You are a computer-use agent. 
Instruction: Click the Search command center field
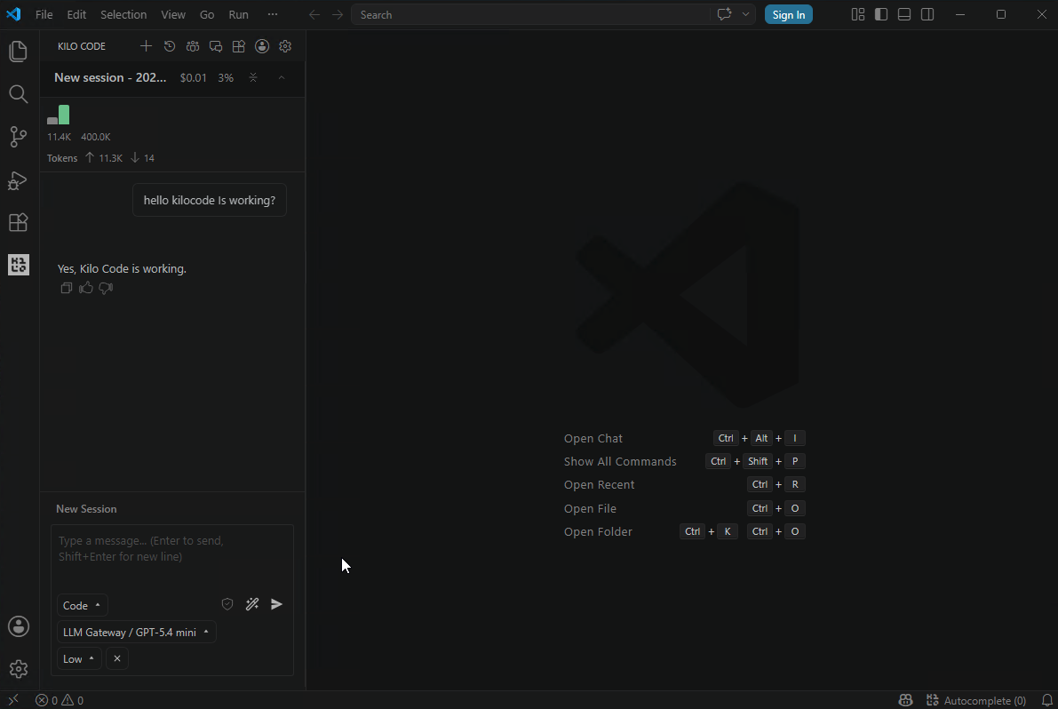tap(529, 15)
